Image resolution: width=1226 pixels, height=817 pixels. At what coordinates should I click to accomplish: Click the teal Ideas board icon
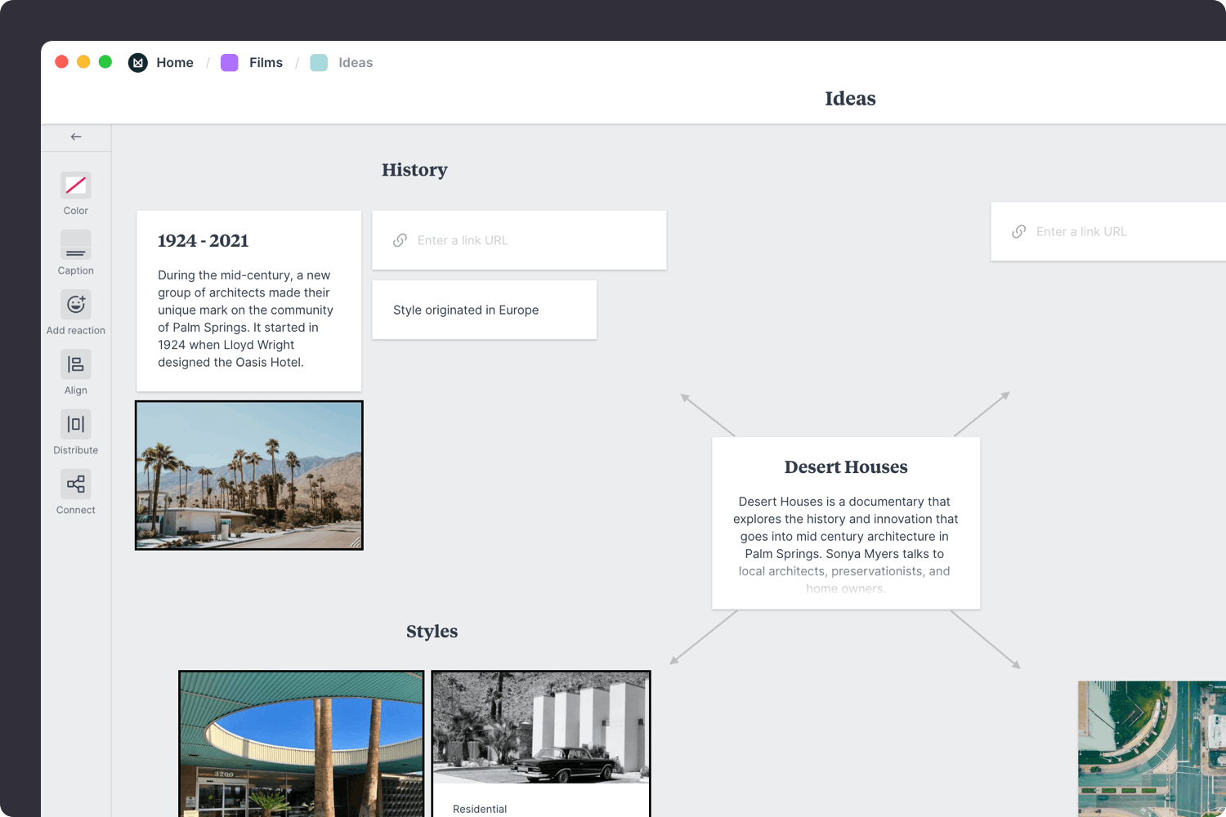click(x=319, y=62)
